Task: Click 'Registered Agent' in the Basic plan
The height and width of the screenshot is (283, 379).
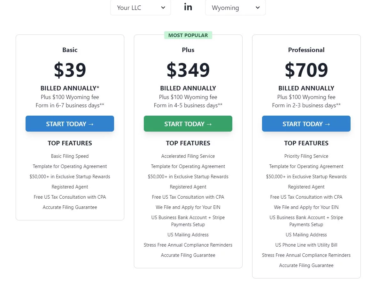Action: 70,187
